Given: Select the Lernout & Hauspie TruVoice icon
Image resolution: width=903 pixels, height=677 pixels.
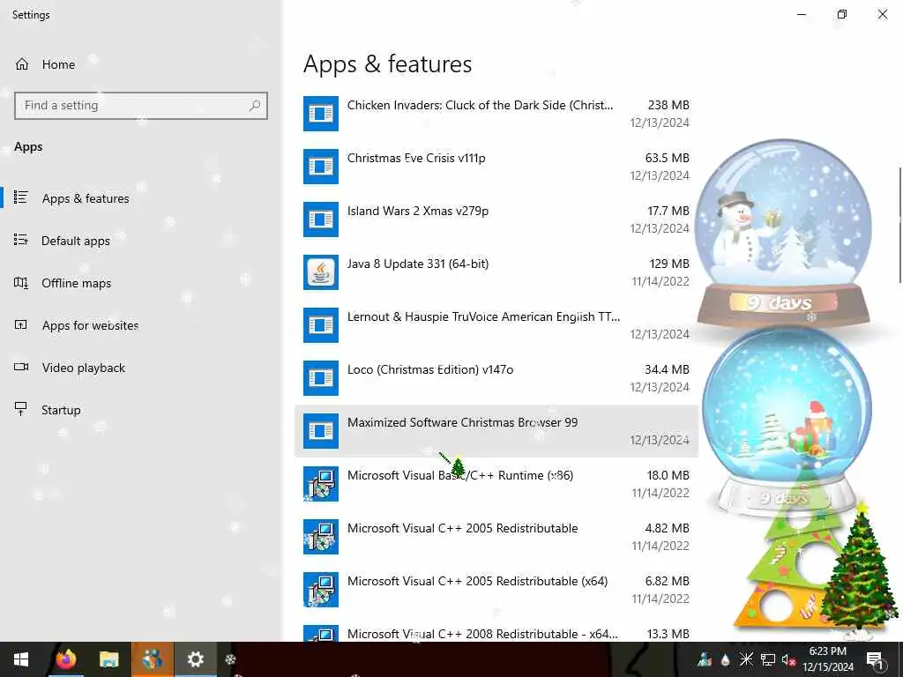Looking at the screenshot, I should [321, 325].
